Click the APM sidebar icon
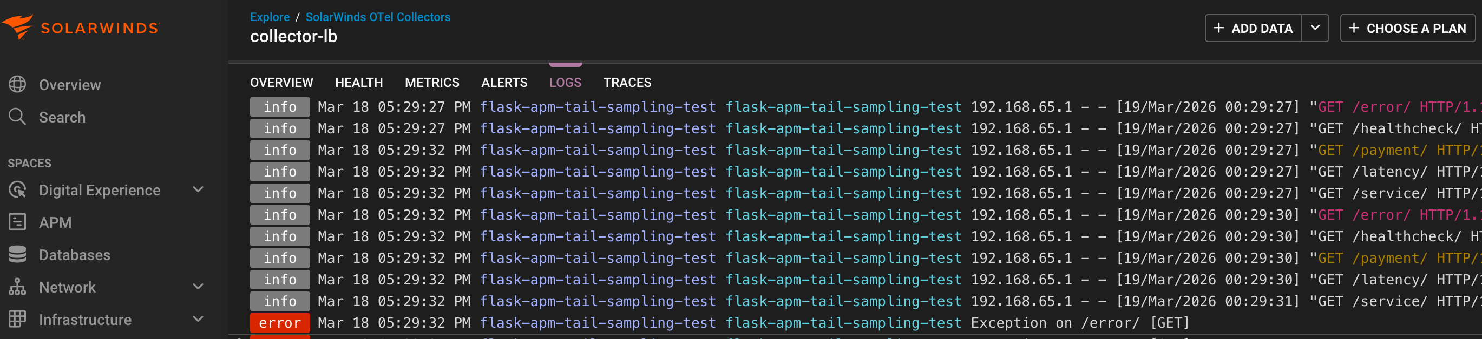1482x339 pixels. 17,222
